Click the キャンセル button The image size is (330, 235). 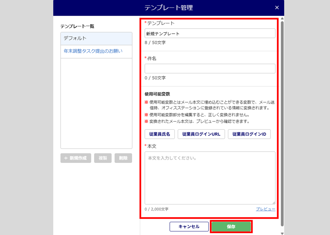coord(189,227)
